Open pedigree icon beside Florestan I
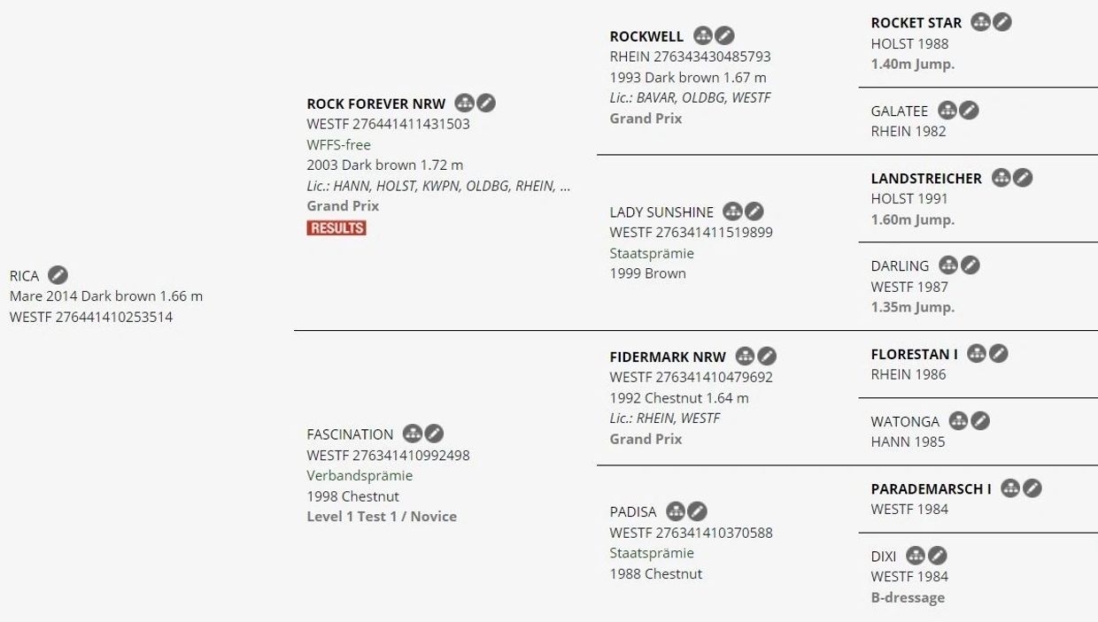The image size is (1098, 622). 977,354
